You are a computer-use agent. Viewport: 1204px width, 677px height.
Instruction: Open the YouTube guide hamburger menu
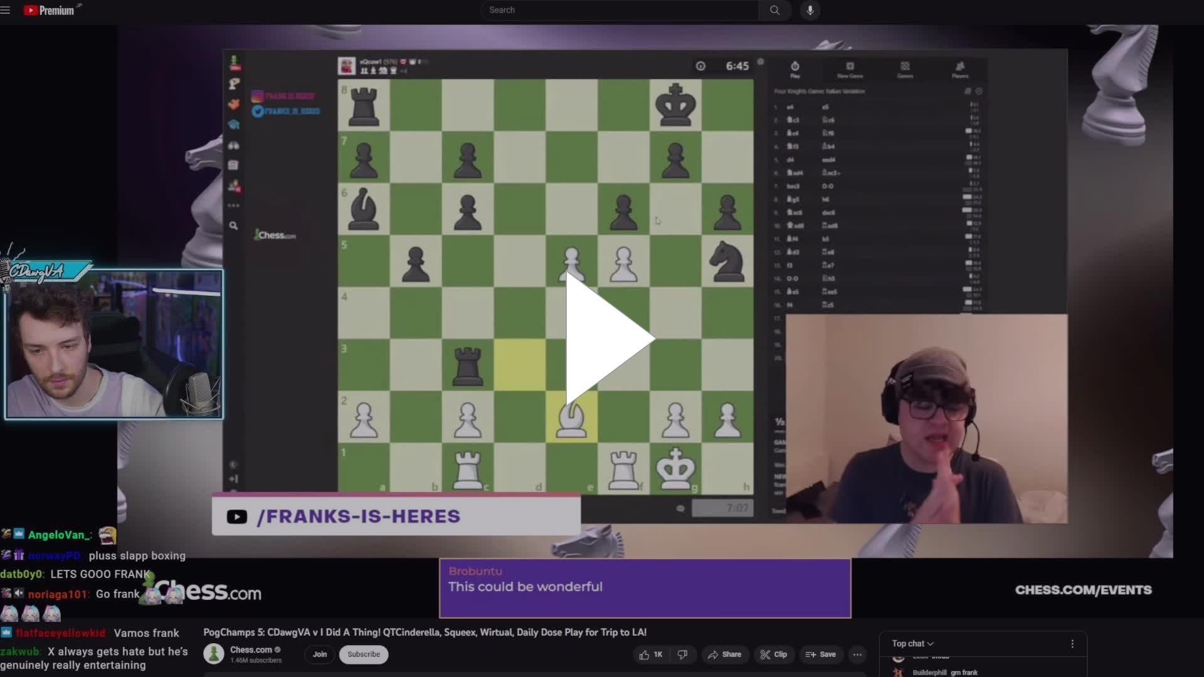[6, 10]
